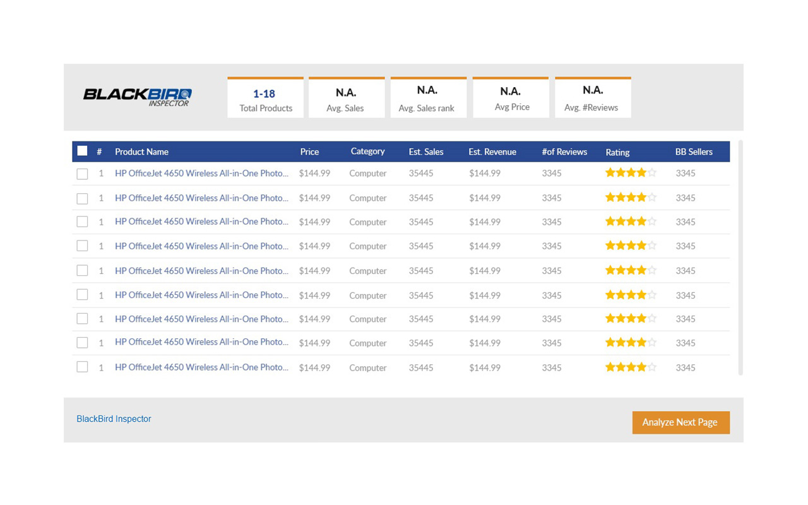Check the checkbox in the eighth product row
This screenshot has width=808, height=505.
point(82,343)
